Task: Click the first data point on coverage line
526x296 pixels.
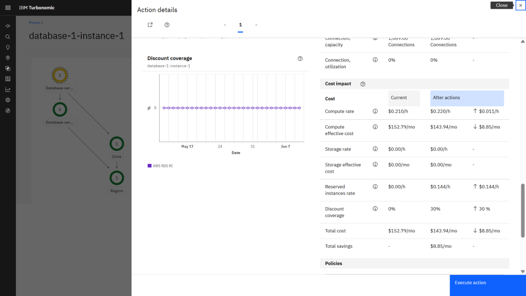Action: click(x=164, y=108)
